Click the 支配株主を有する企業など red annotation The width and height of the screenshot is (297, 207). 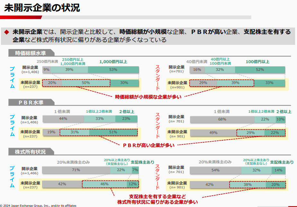pyautogui.click(x=157, y=196)
